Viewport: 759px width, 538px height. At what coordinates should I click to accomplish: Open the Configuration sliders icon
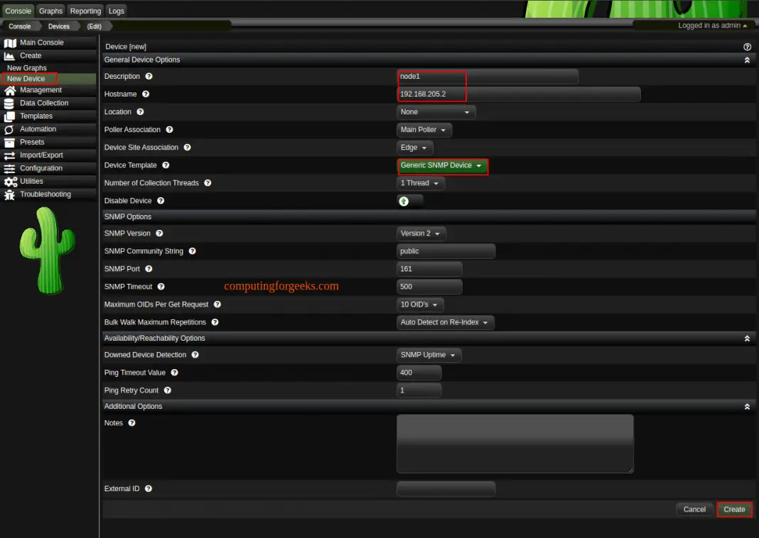click(x=10, y=168)
